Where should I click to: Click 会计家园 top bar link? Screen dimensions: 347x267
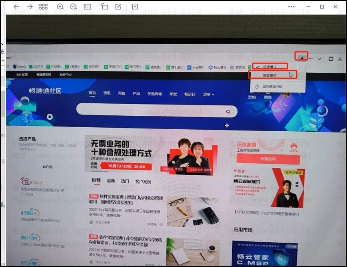point(22,74)
